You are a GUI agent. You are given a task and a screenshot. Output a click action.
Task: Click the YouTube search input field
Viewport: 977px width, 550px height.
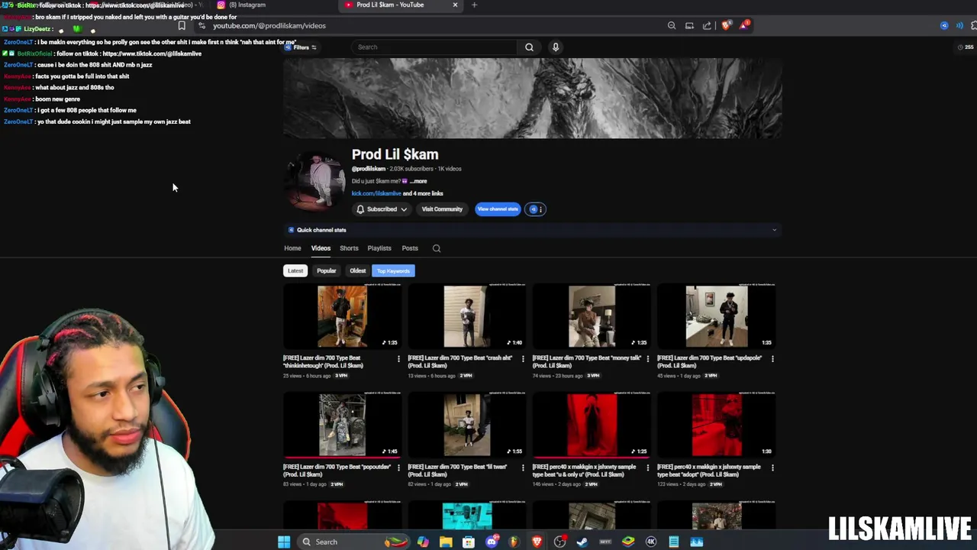pyautogui.click(x=435, y=47)
